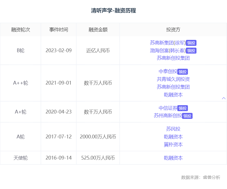The height and width of the screenshot is (189, 227).
Task: Open 中信证券 investor link
Action: pyautogui.click(x=168, y=108)
